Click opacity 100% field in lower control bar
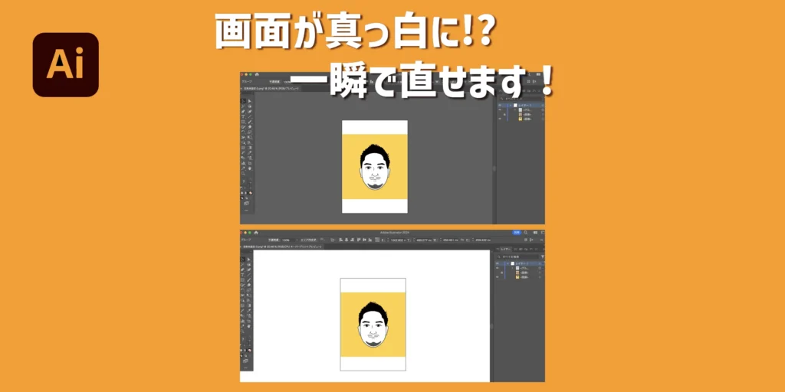This screenshot has width=785, height=392. click(x=288, y=240)
